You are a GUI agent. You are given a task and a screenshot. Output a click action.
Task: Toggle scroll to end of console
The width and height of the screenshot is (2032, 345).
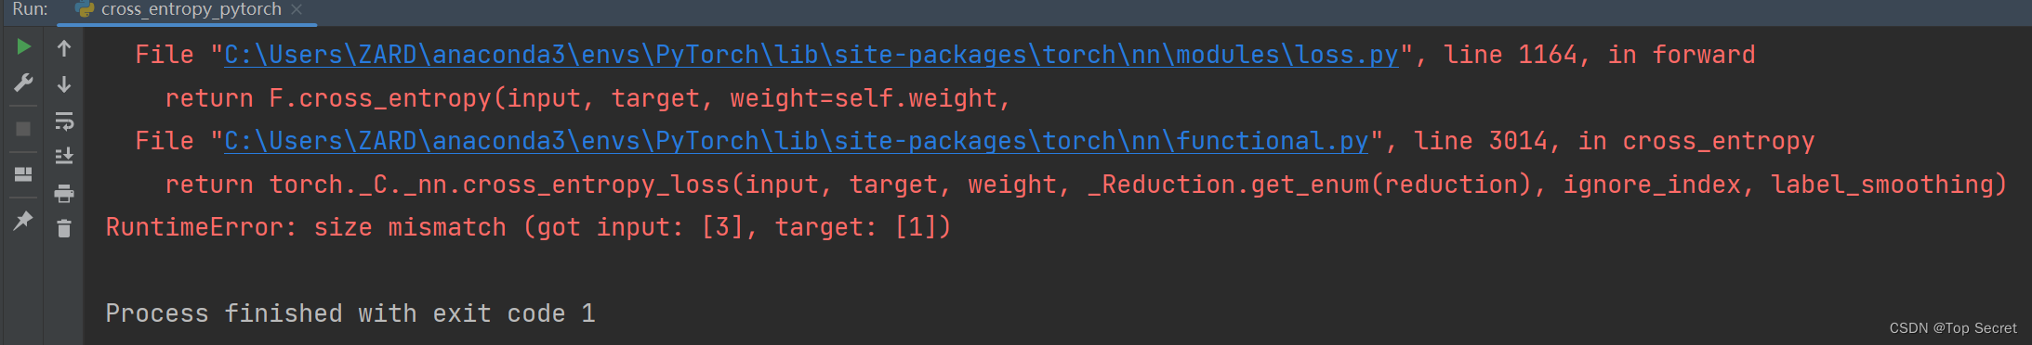(64, 156)
